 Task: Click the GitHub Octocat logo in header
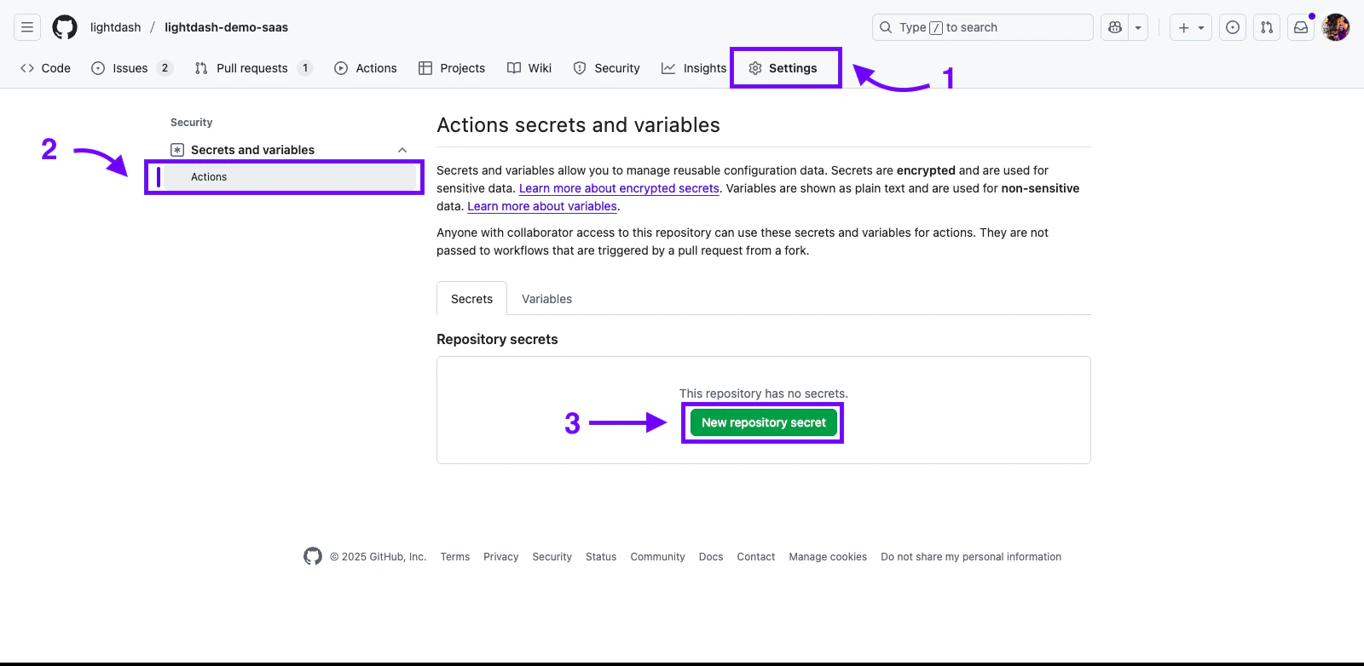(x=65, y=27)
